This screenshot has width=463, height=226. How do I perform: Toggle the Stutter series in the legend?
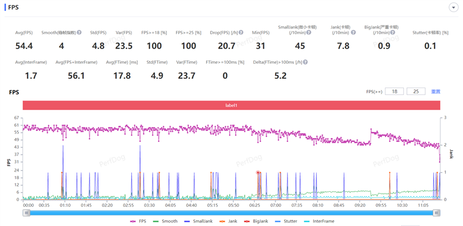[285, 221]
